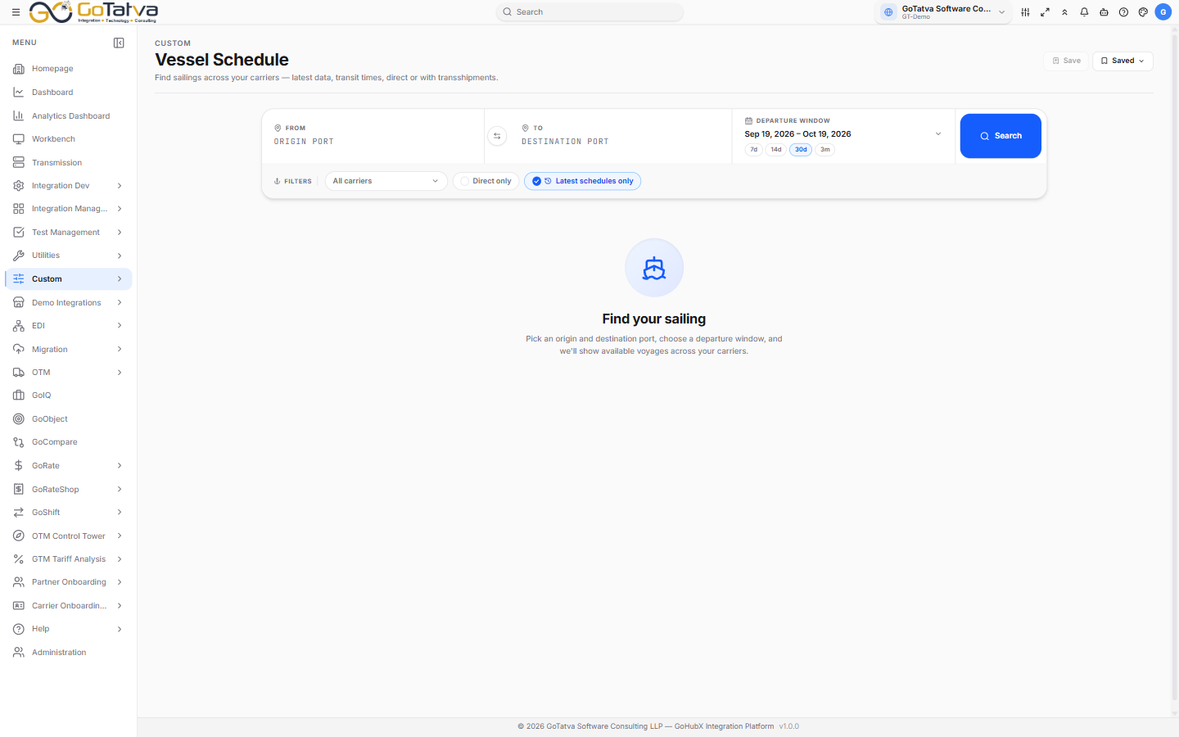This screenshot has width=1179, height=737.
Task: Open the GoTatva Software organization switcher
Action: [943, 12]
